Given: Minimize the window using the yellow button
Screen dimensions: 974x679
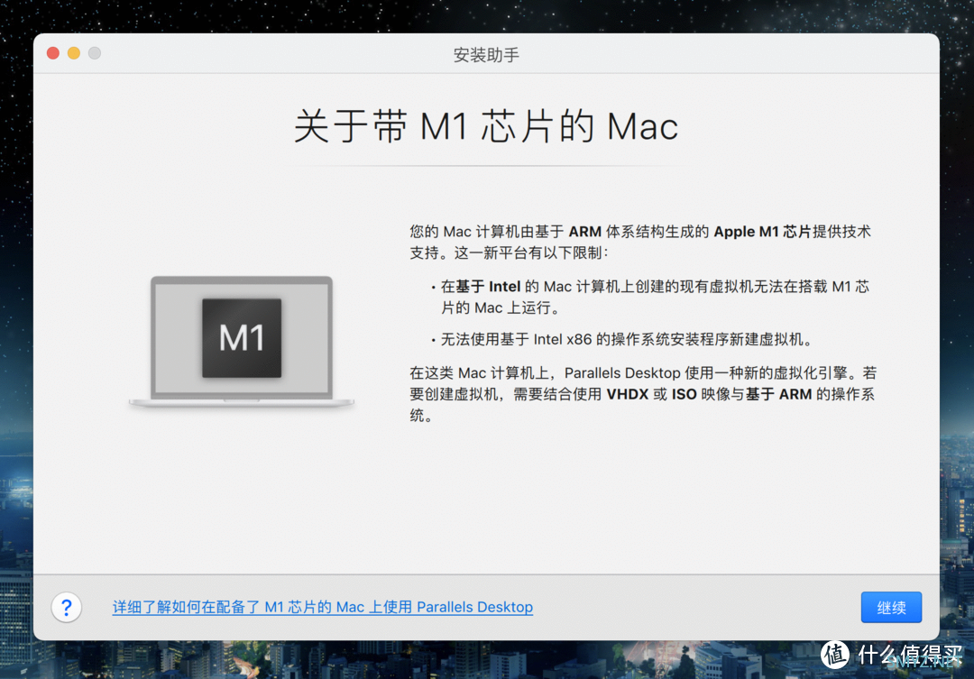Looking at the screenshot, I should click(x=74, y=53).
